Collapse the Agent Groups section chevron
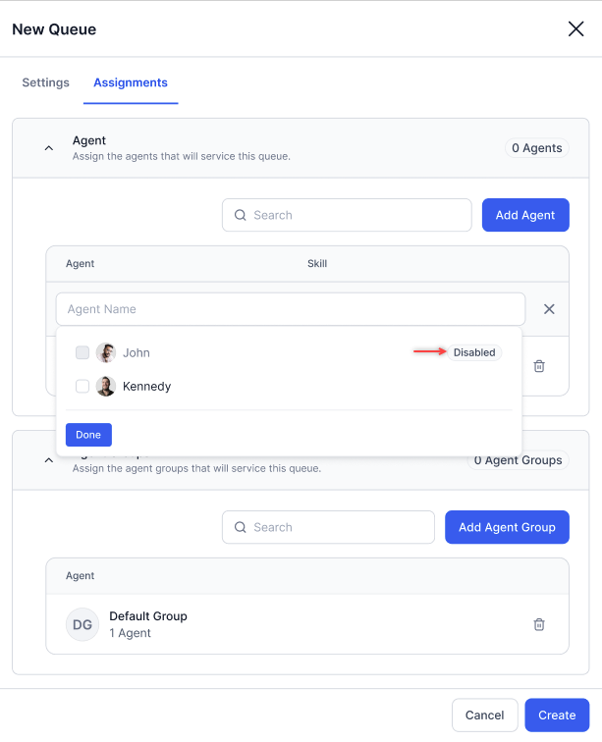602x742 pixels. pos(49,460)
